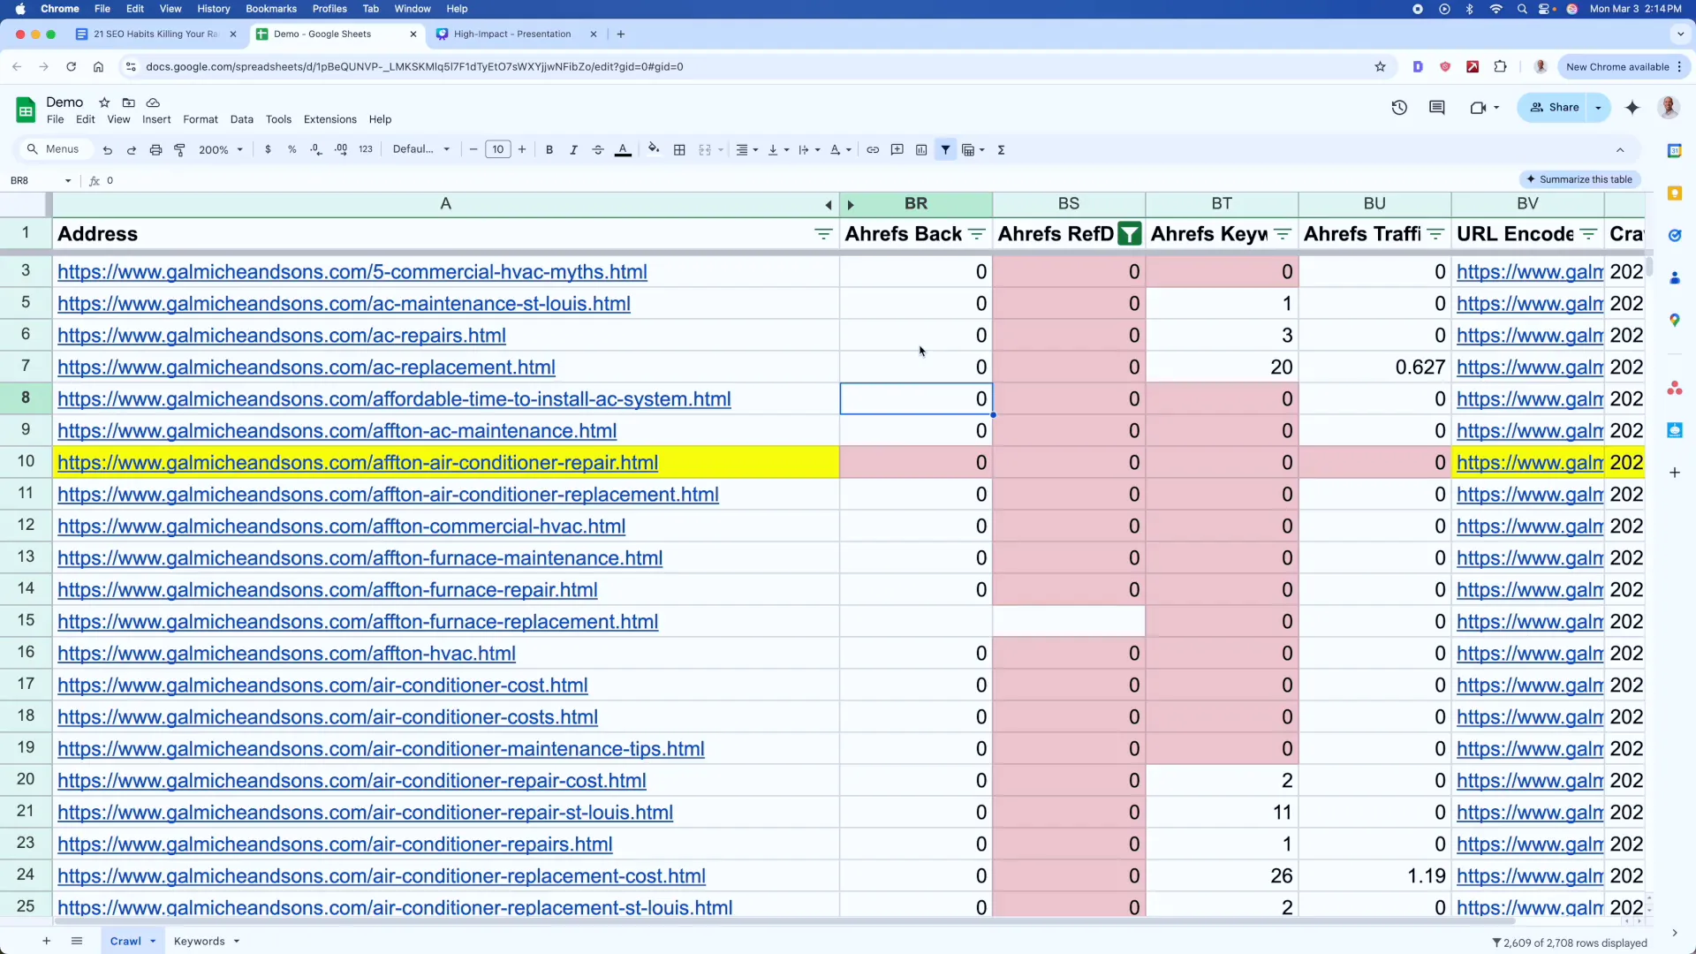Open the Data menu
The image size is (1696, 954).
point(242,119)
